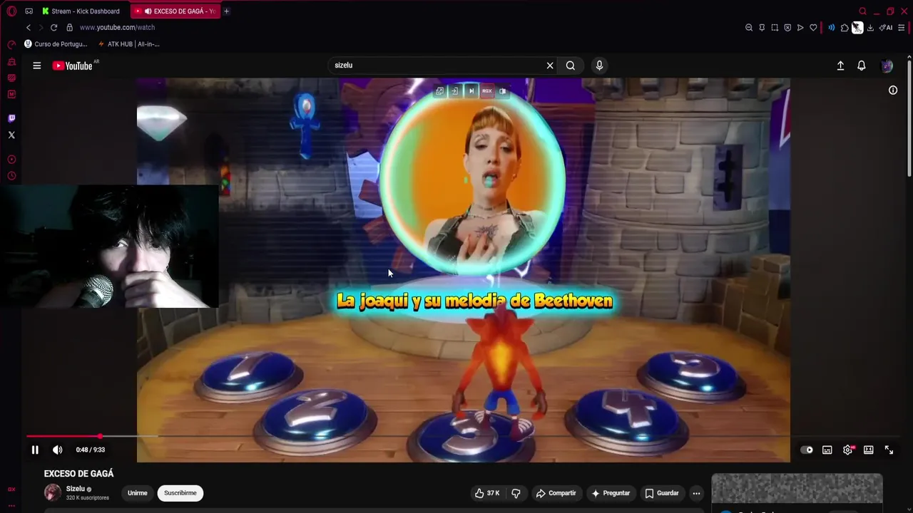Image resolution: width=913 pixels, height=513 pixels.
Task: Take a snapshot with toolbar icon
Action: [x=775, y=28]
